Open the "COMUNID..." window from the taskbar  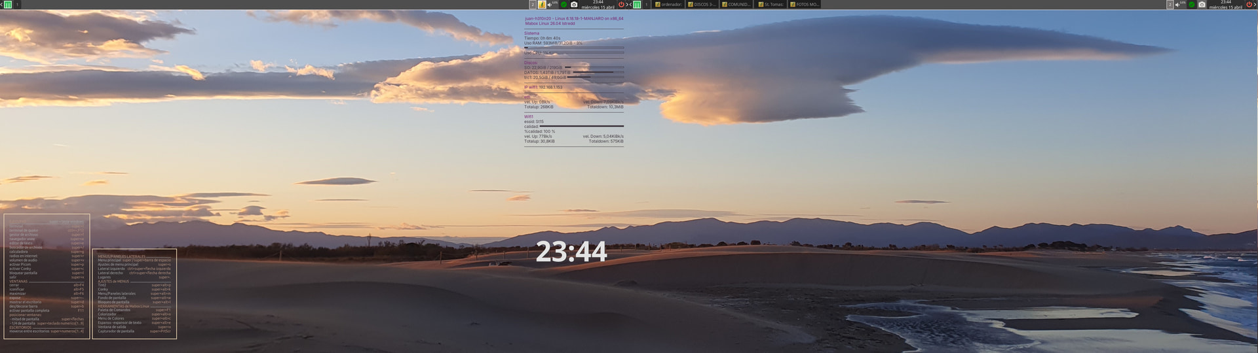pyautogui.click(x=736, y=5)
